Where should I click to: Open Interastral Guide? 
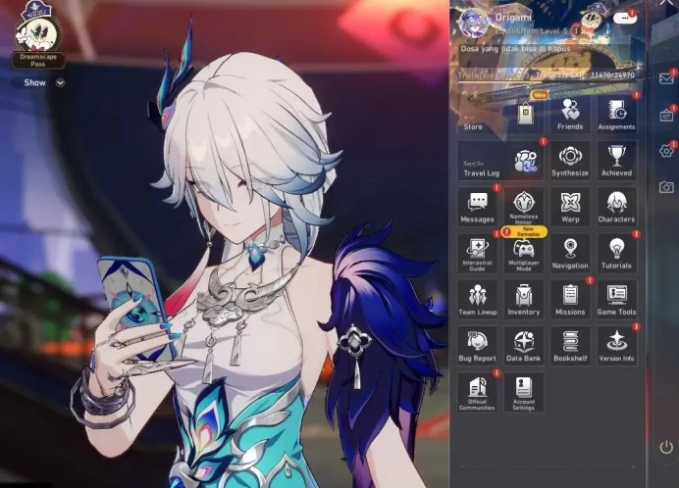[x=477, y=254]
